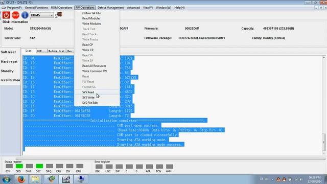
Task: Select Read Modules menu entry
Action: tap(97, 18)
